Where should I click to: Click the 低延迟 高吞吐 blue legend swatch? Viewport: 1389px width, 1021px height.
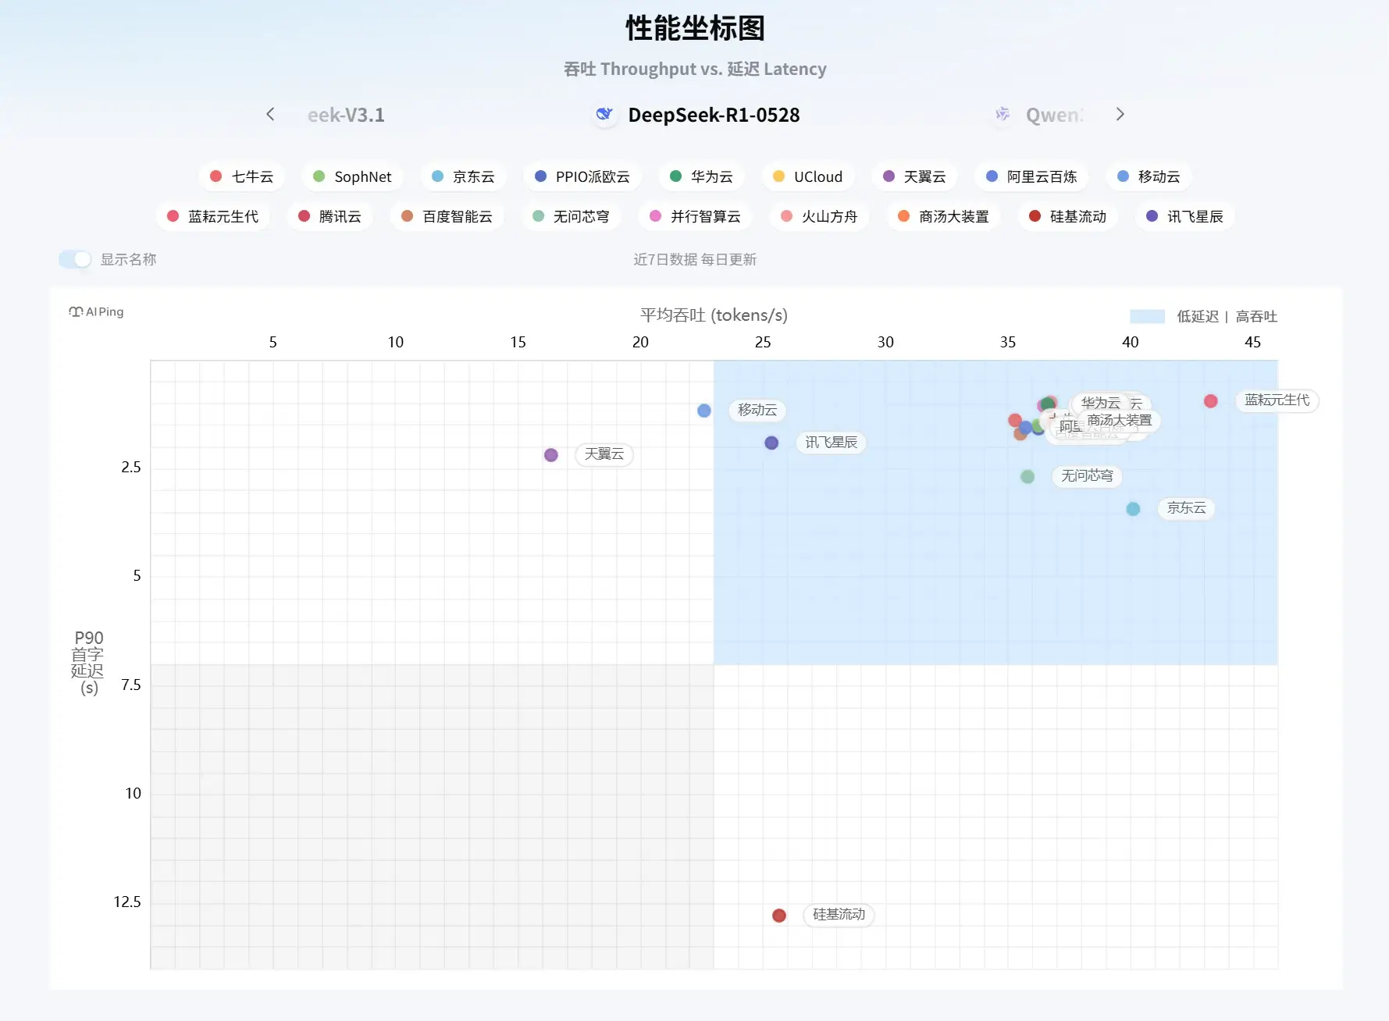(x=1147, y=316)
